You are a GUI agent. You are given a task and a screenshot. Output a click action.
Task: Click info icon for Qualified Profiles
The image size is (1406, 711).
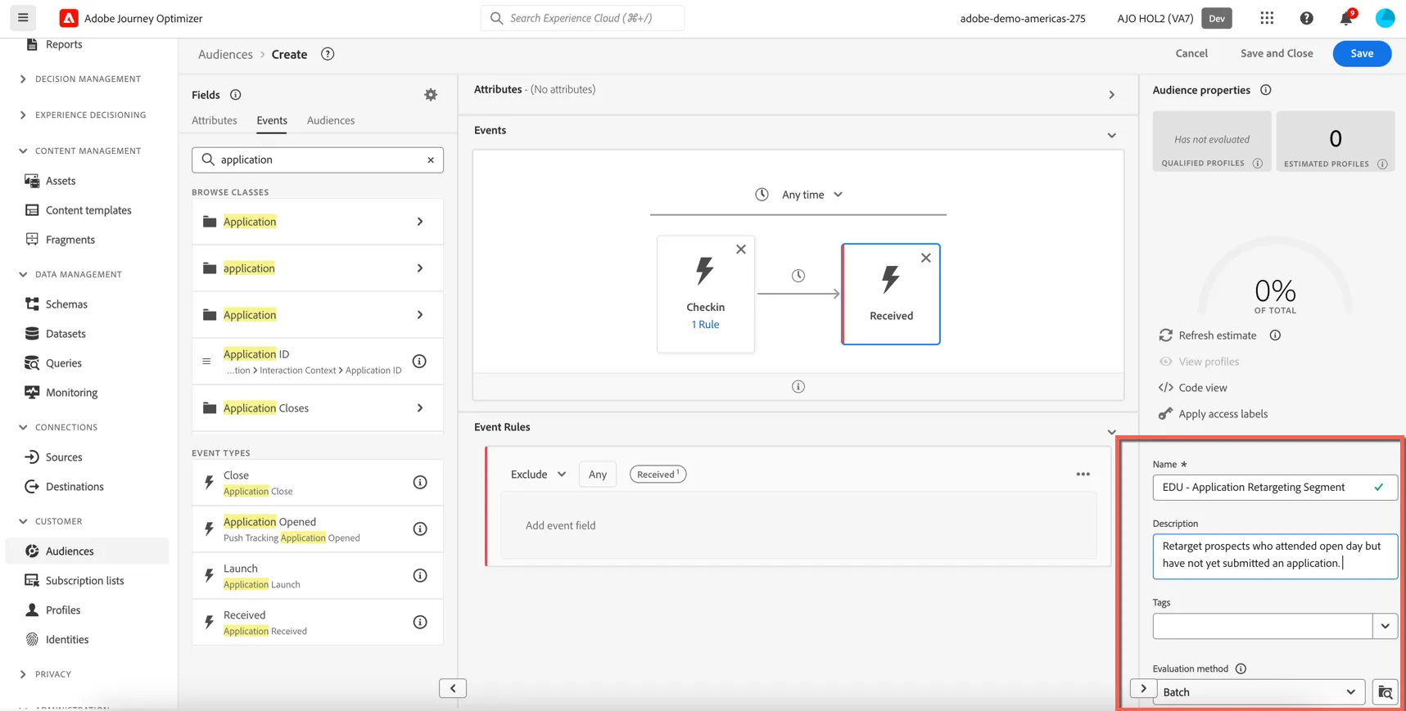tap(1258, 164)
